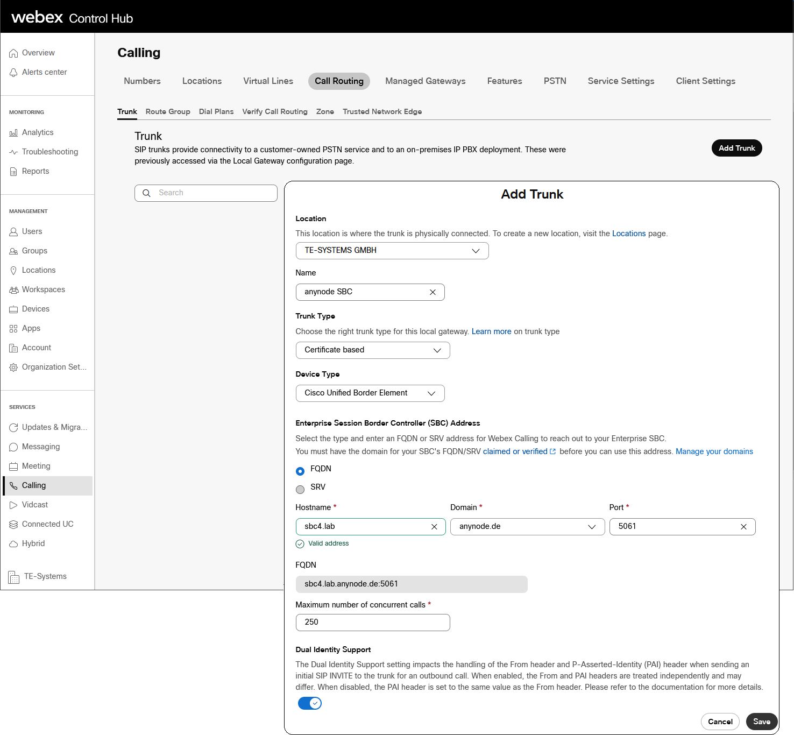The image size is (794, 735).
Task: Open Learn more on trunk type link
Action: [x=492, y=332]
